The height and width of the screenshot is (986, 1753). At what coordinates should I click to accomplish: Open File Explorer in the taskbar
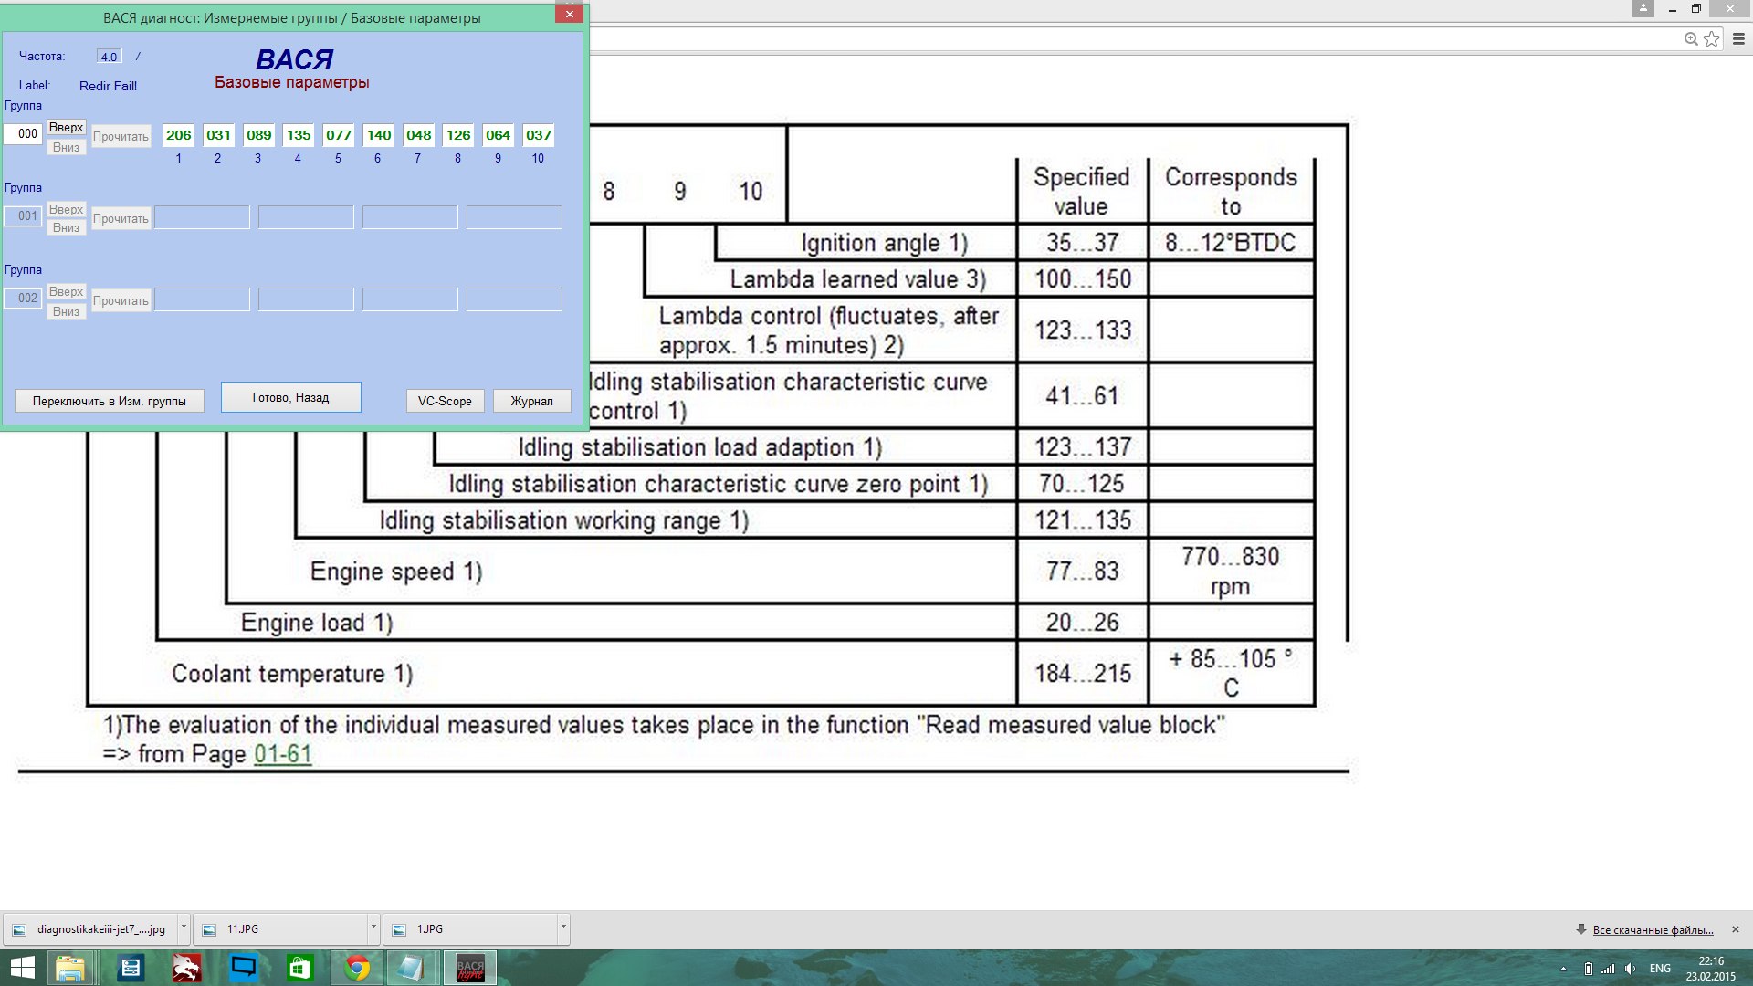point(70,967)
